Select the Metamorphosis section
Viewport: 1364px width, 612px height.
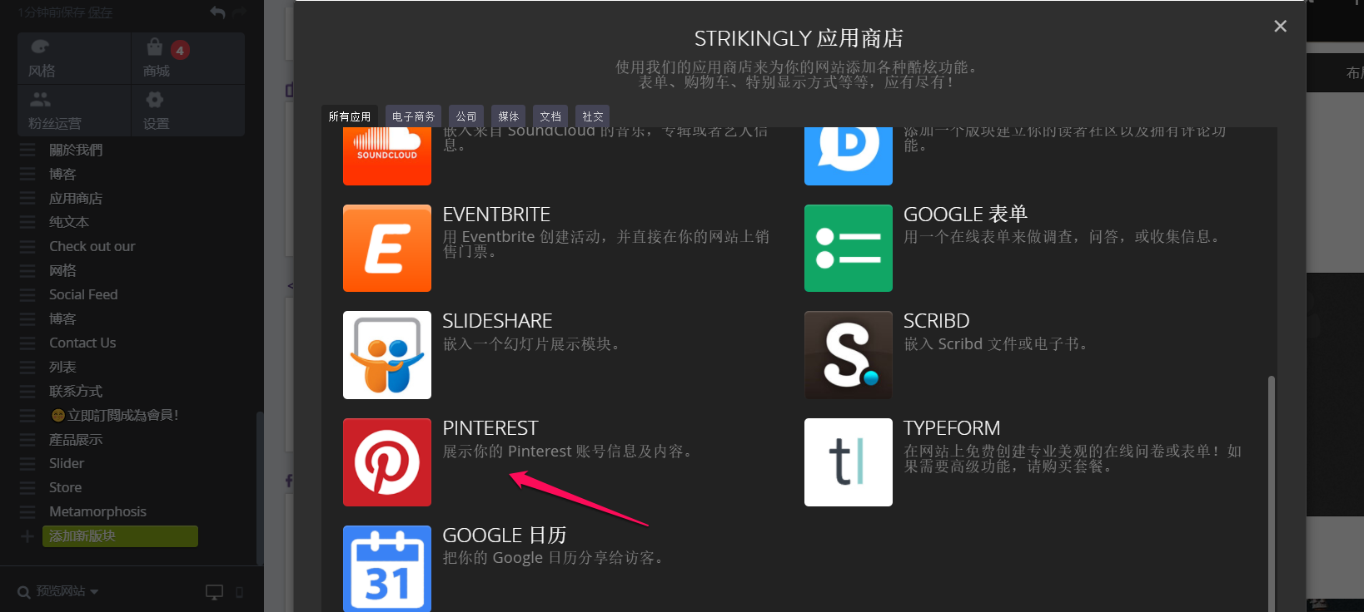click(97, 511)
